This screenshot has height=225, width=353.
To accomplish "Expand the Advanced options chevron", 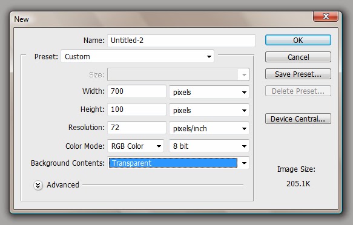I will [x=38, y=186].
